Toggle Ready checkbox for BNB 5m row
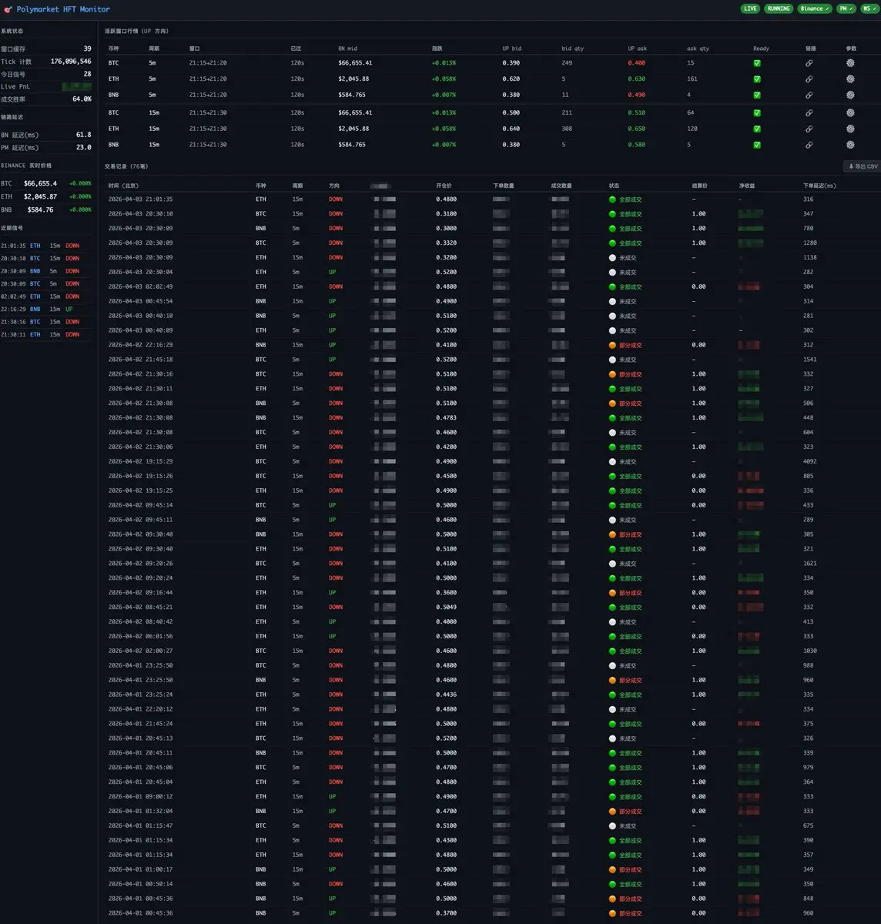 pyautogui.click(x=757, y=95)
